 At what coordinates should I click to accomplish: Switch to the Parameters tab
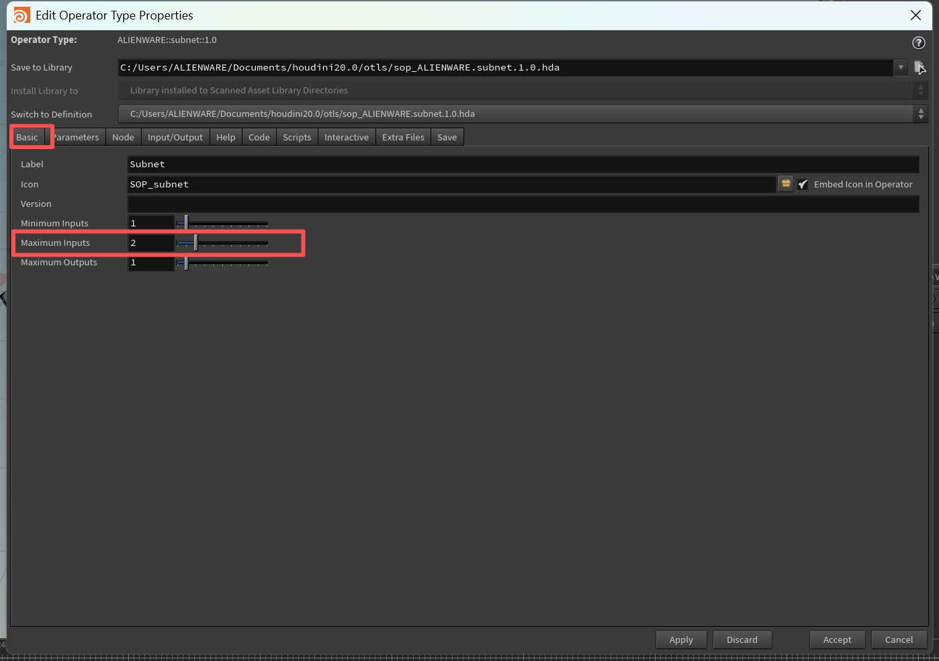pos(75,137)
